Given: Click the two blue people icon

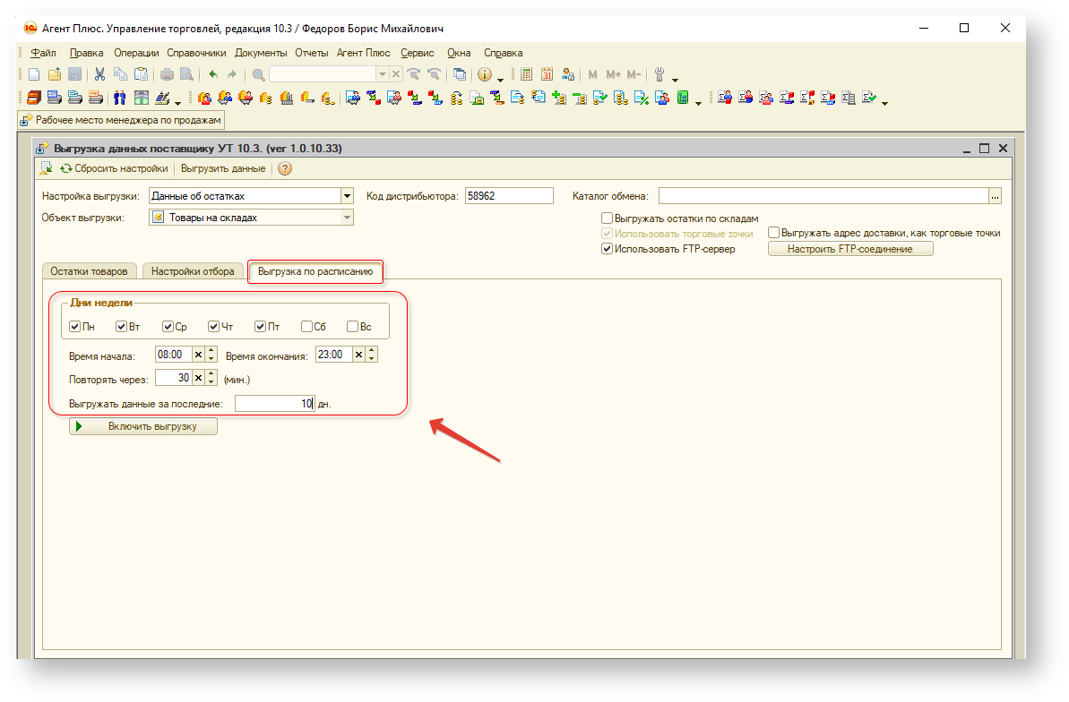Looking at the screenshot, I should point(120,98).
